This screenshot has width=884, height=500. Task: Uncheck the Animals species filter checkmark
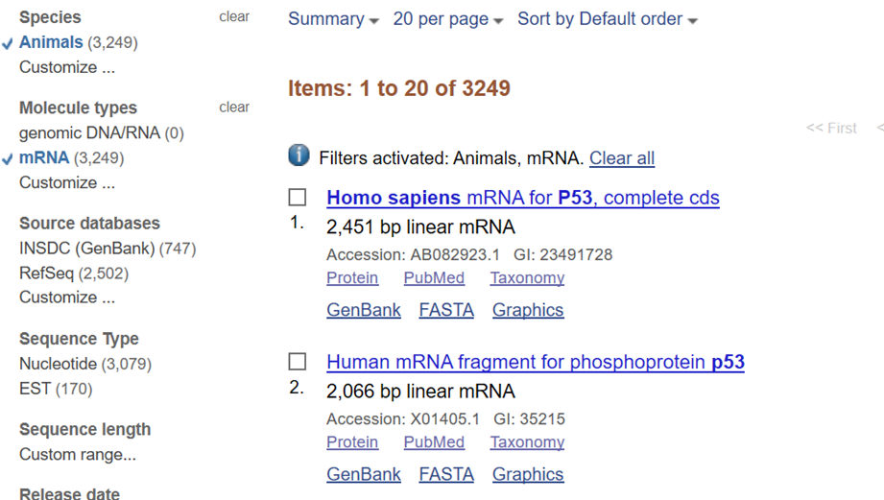click(8, 44)
